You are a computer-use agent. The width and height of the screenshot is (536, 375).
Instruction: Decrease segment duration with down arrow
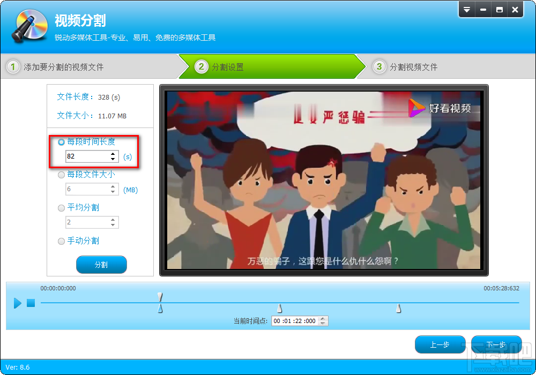pos(113,159)
